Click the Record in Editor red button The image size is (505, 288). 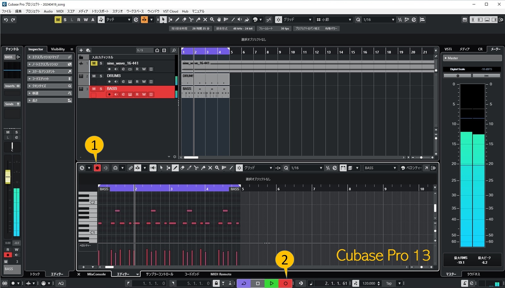click(x=97, y=168)
